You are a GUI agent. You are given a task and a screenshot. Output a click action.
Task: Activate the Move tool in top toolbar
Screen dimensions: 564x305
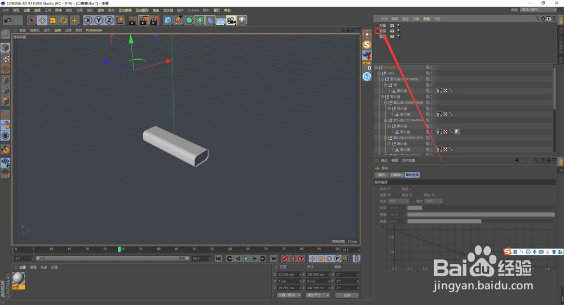42,20
